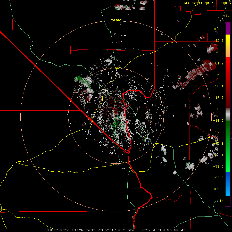This screenshot has width=232, height=232.
Task: Click the Super-Resolution Base Velocity caption text
Action: (x=116, y=230)
